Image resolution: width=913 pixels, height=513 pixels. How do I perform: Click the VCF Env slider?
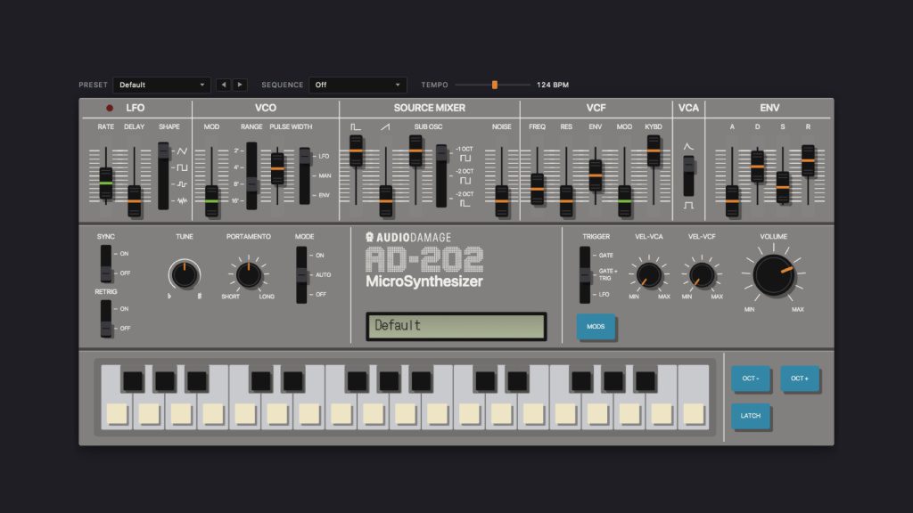coord(595,175)
